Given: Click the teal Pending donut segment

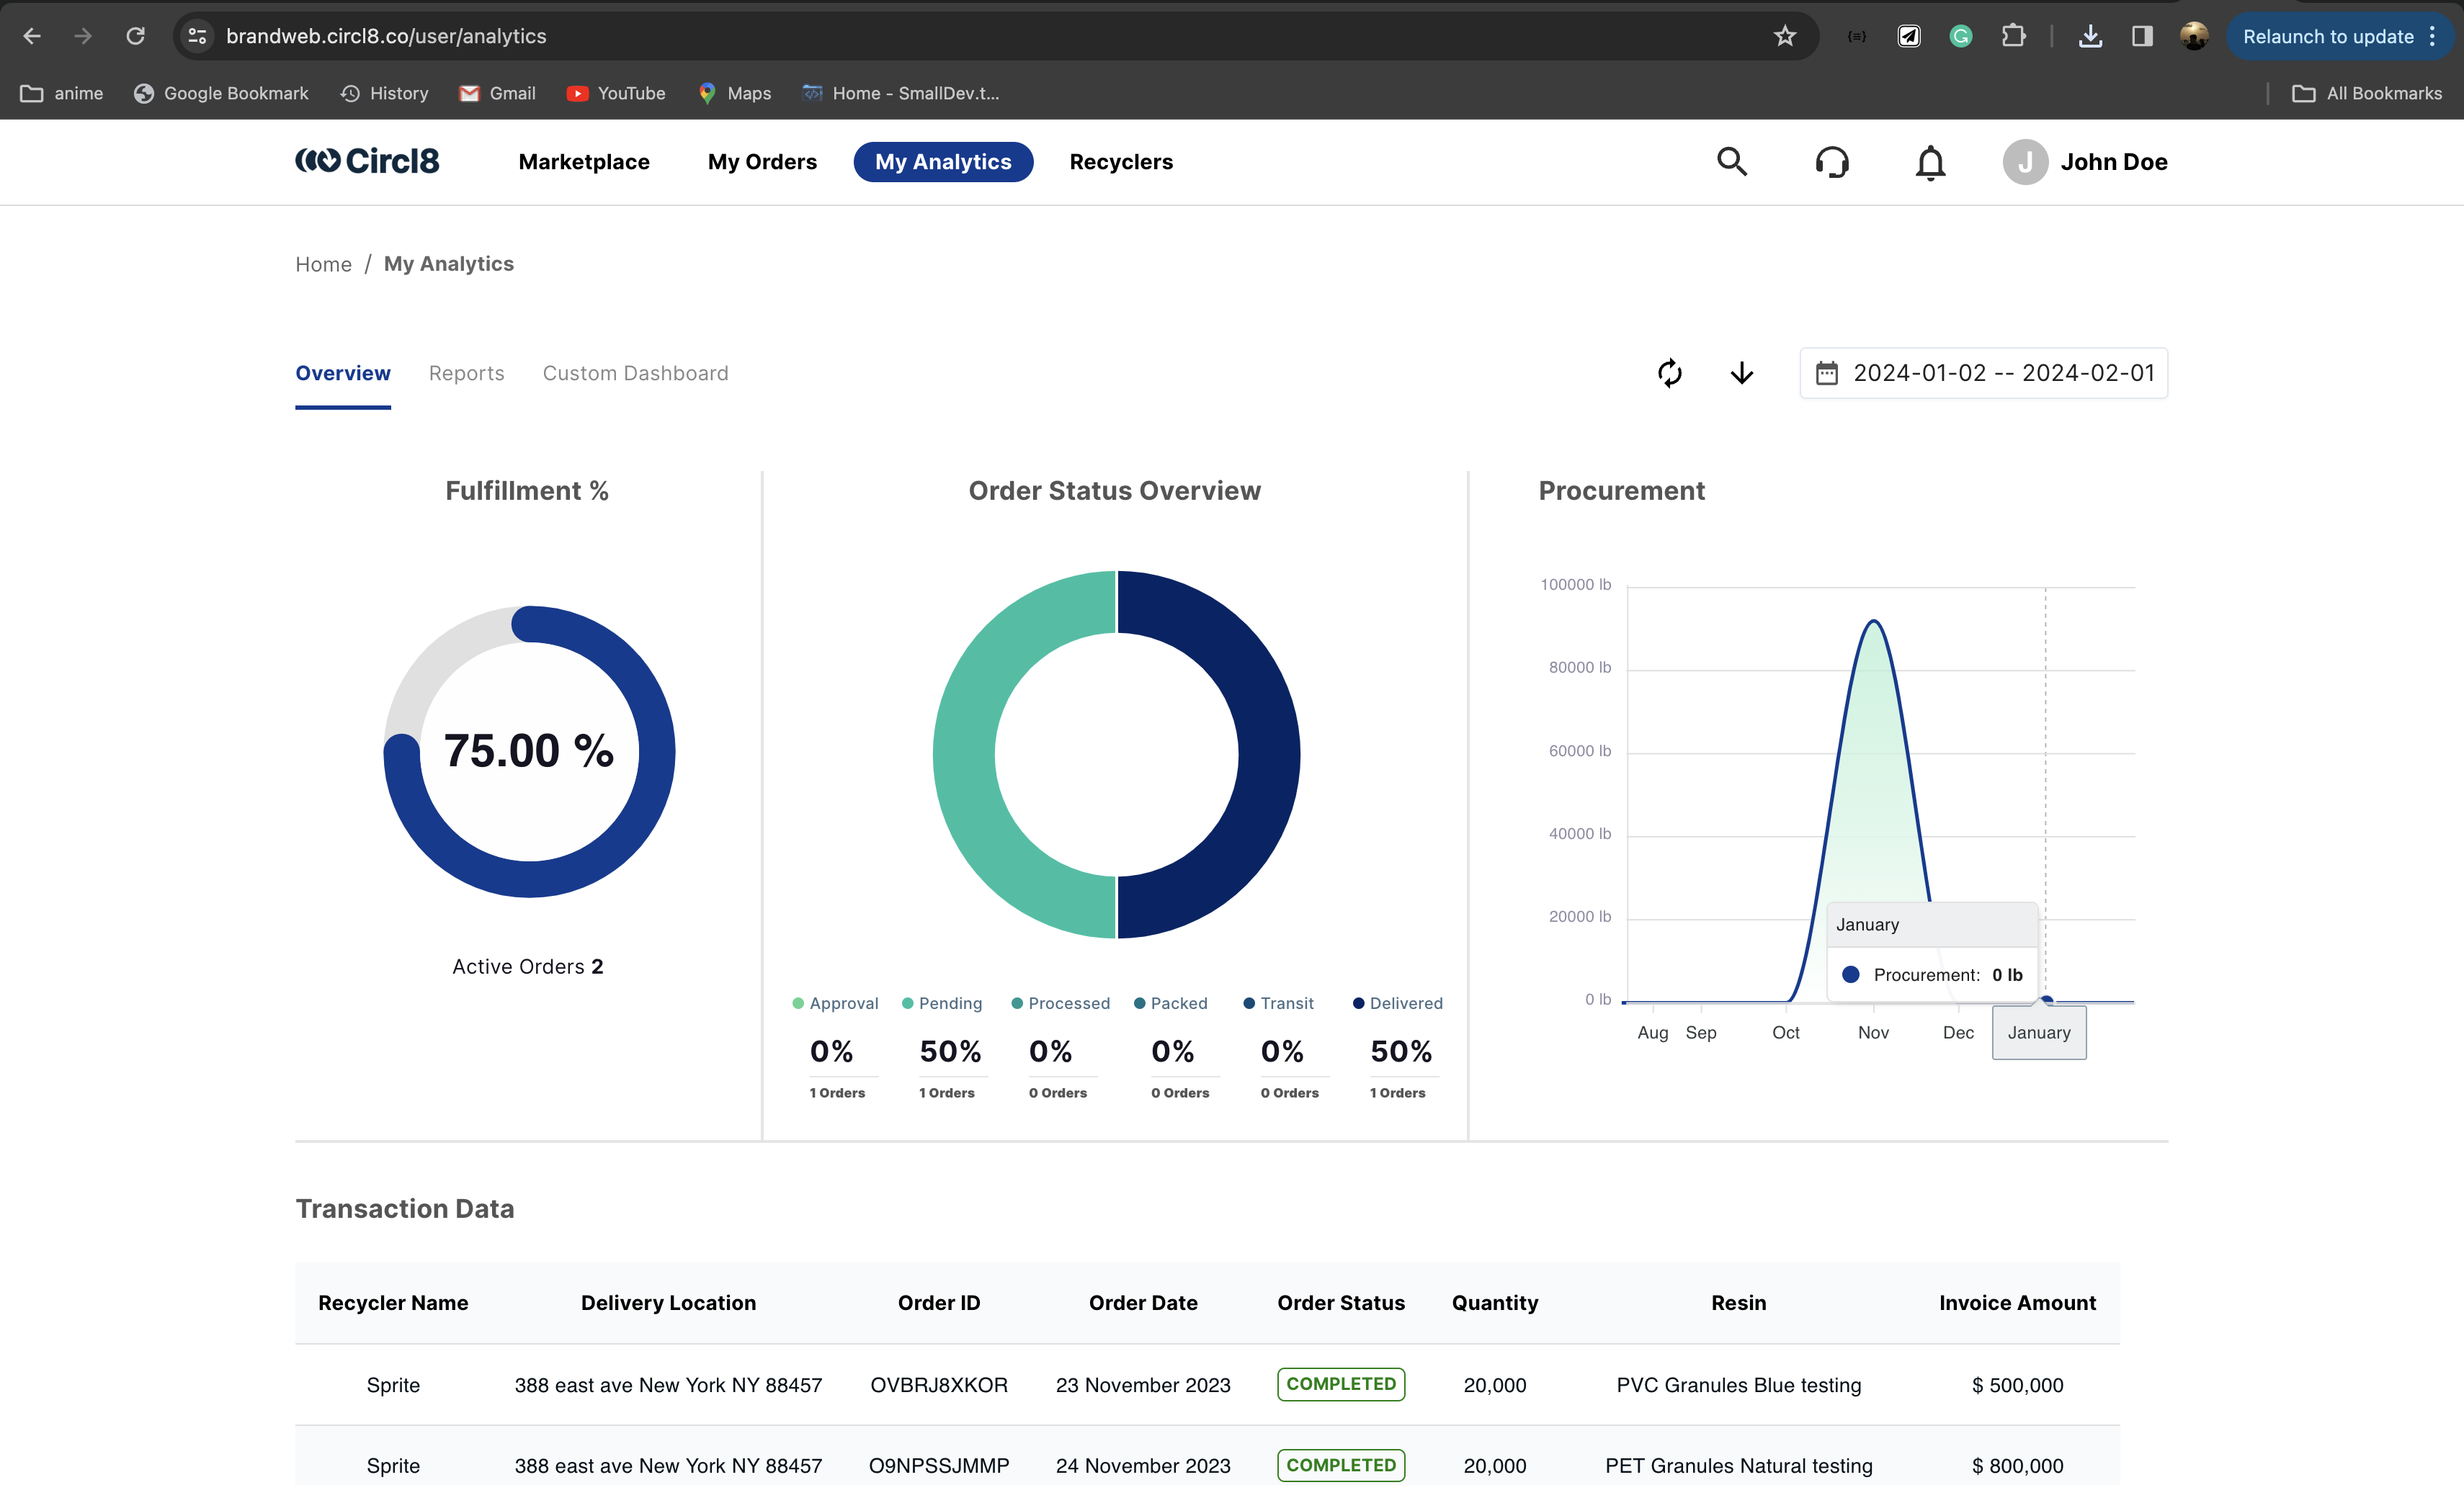Looking at the screenshot, I should click(963, 755).
